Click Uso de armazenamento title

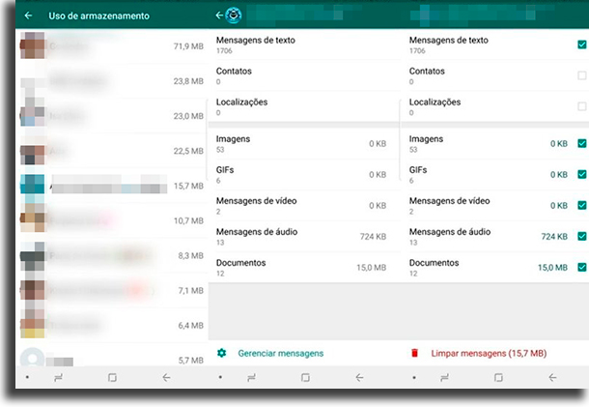(x=98, y=15)
